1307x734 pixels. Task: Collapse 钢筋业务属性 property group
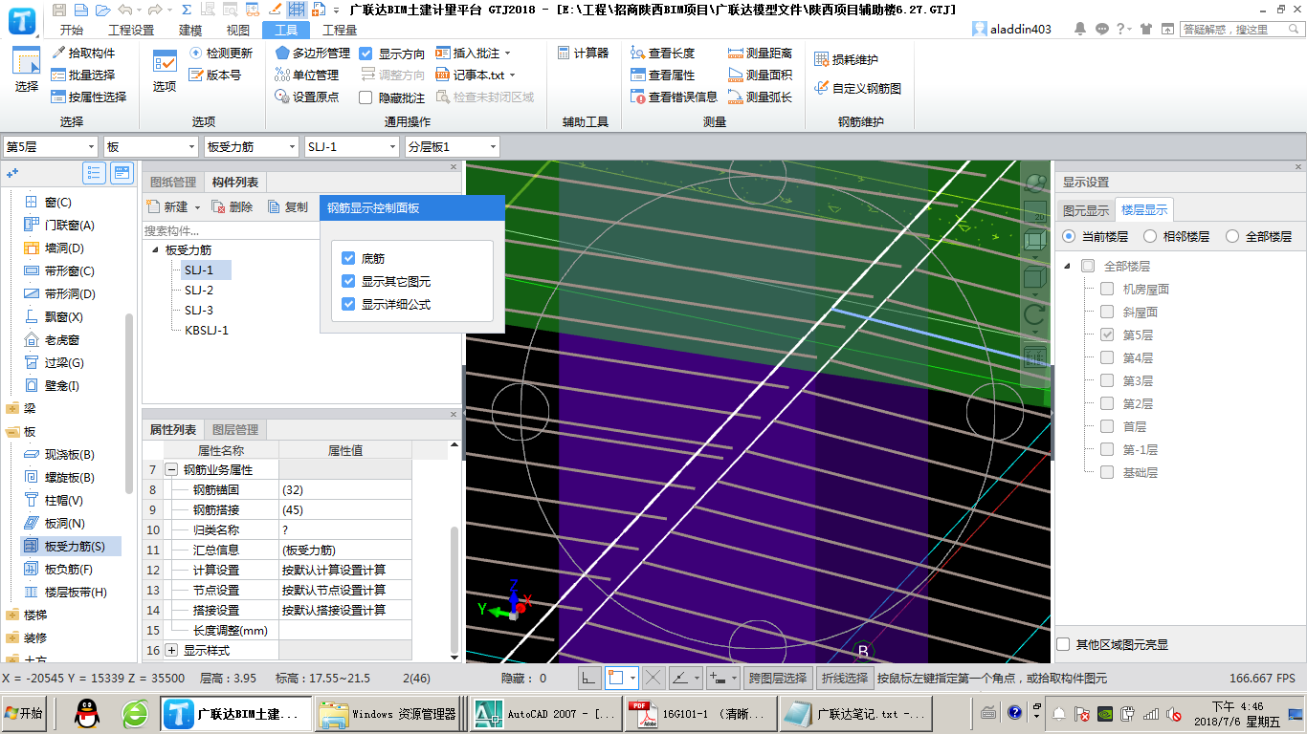point(171,469)
